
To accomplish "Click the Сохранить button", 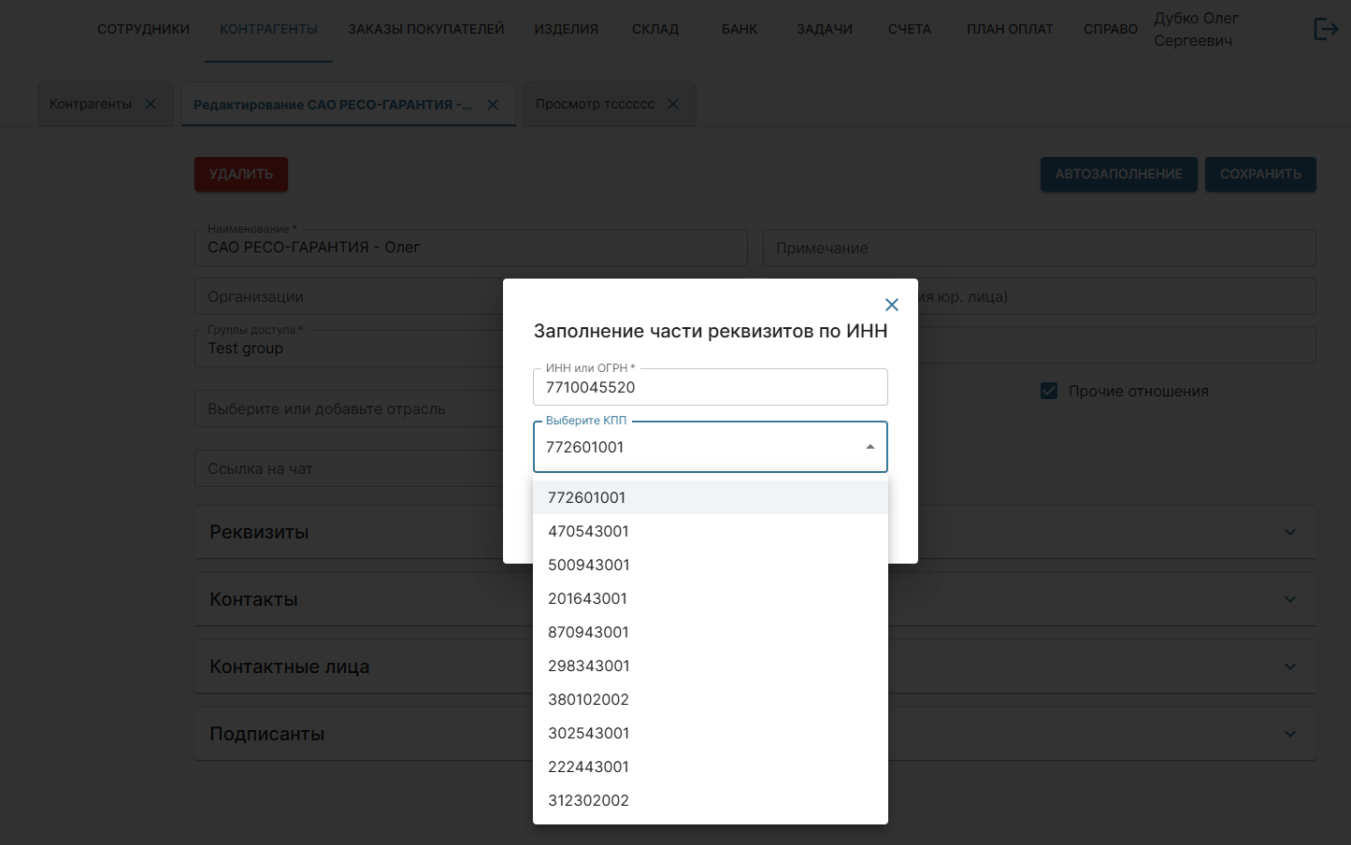I will (1259, 174).
